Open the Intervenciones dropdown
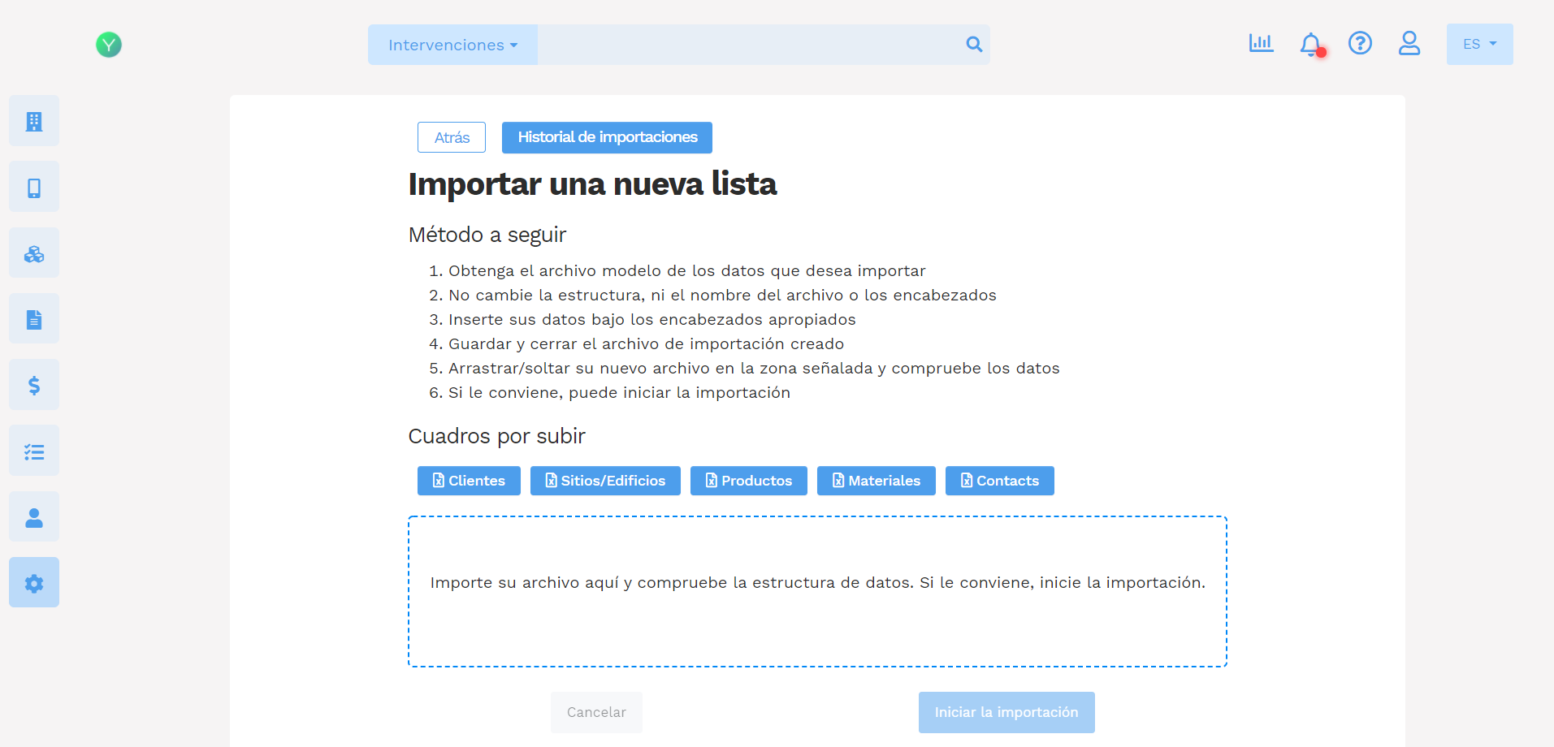The height and width of the screenshot is (747, 1554). [452, 45]
